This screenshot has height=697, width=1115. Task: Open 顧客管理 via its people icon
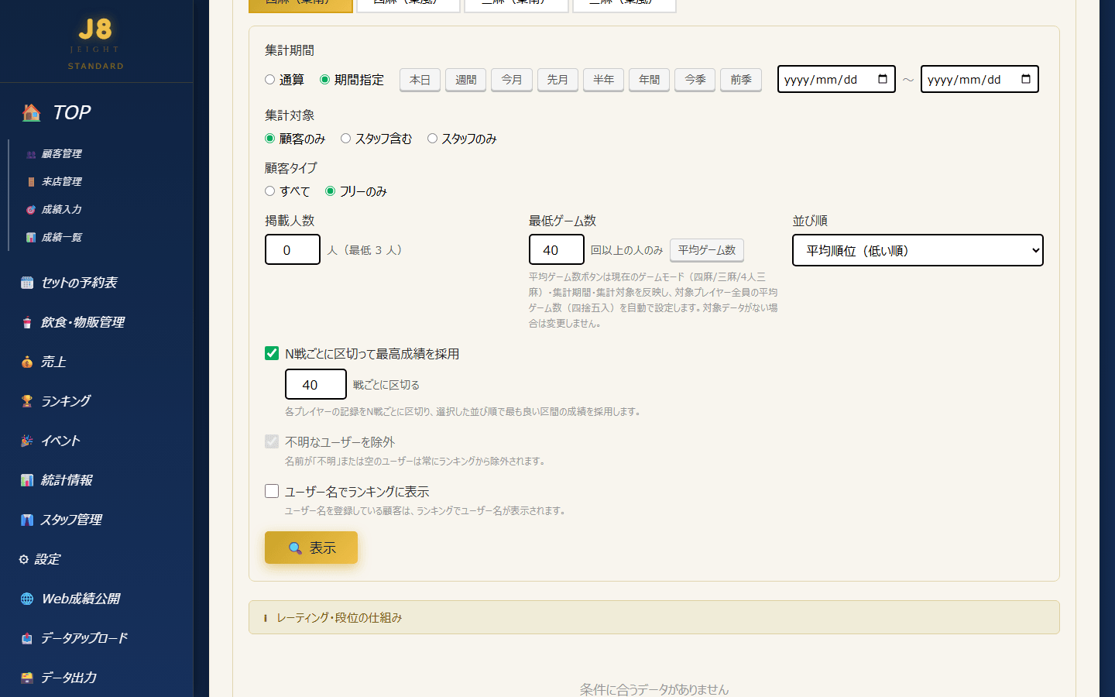point(31,154)
